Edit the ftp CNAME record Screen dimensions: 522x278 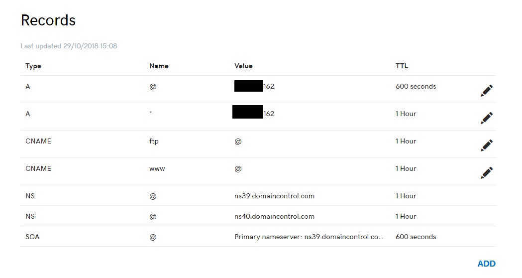(486, 145)
